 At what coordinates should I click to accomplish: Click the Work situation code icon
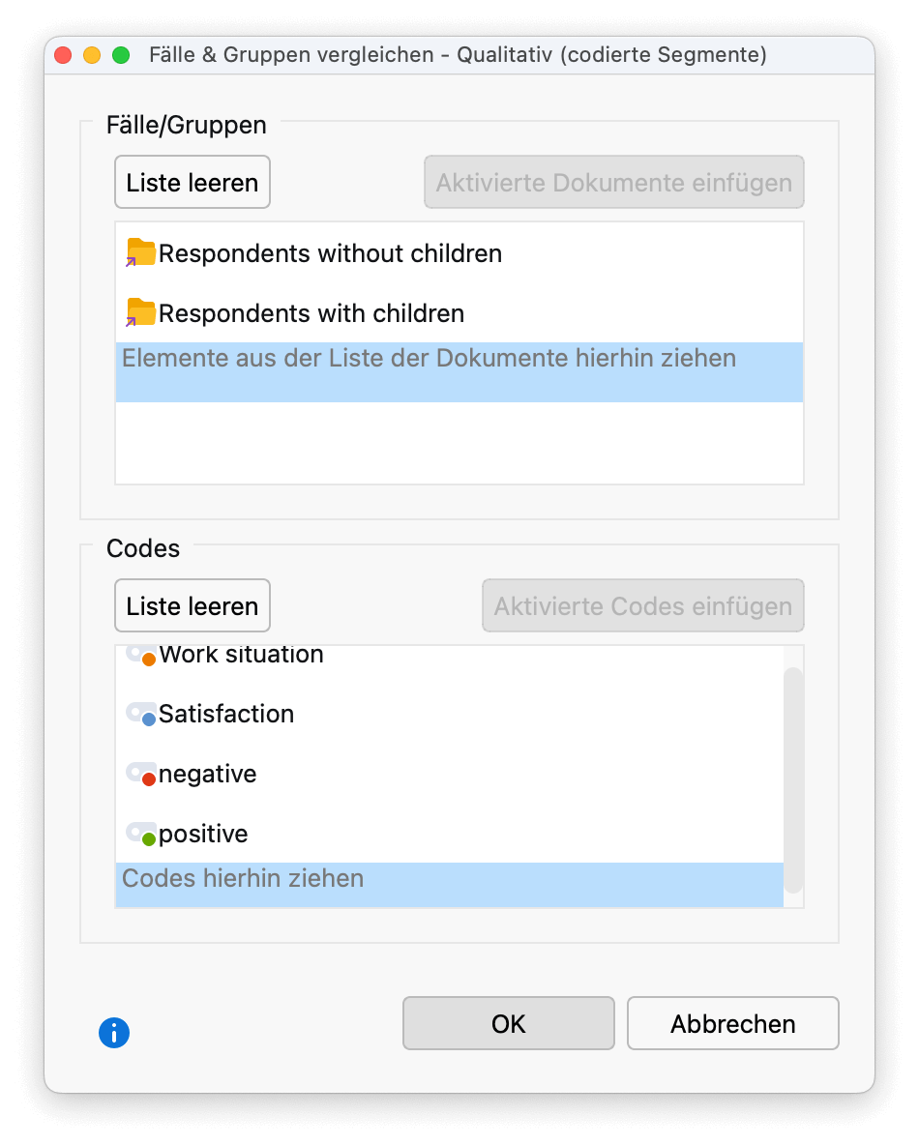pos(141,655)
